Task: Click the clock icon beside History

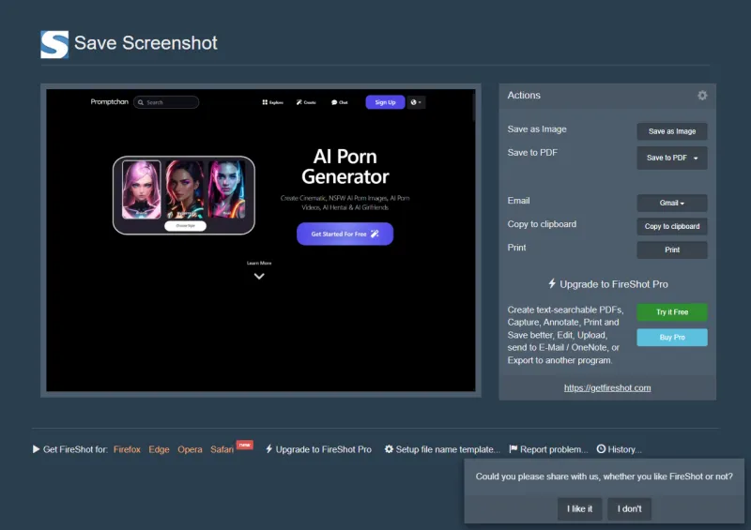Action: tap(601, 449)
